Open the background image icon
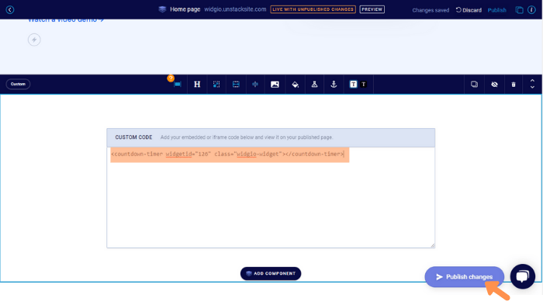Viewport: 543px width, 305px height. pyautogui.click(x=275, y=85)
